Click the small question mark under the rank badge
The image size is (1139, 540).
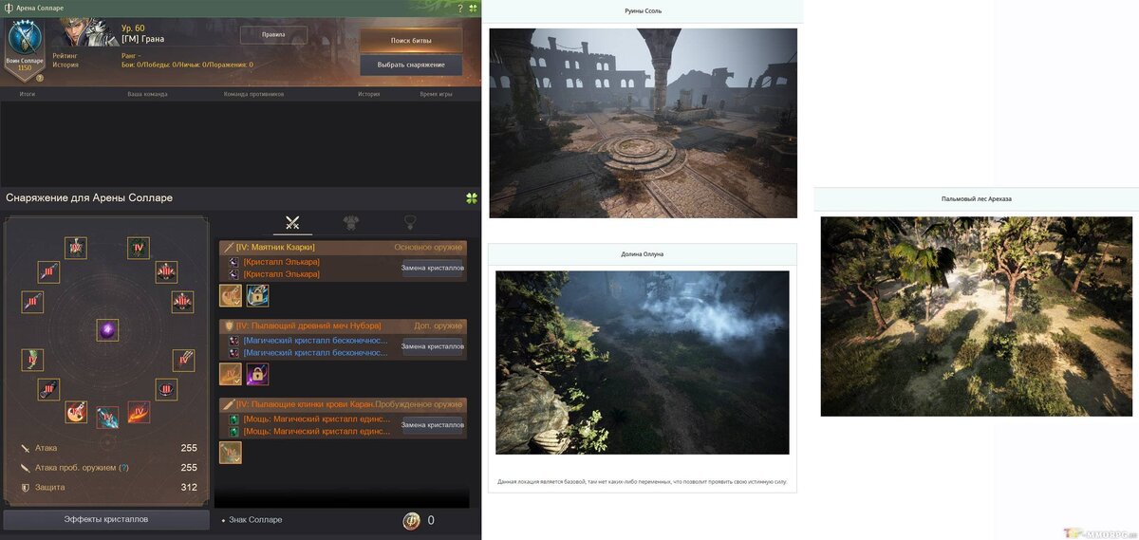[40, 77]
